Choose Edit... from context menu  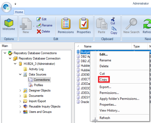(x=104, y=55)
